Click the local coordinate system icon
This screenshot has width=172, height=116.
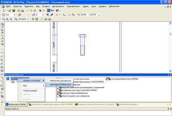coord(64,15)
